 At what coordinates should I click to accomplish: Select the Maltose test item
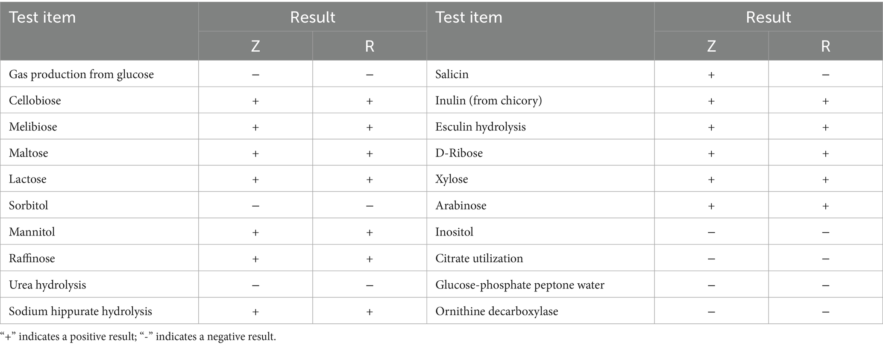[29, 153]
